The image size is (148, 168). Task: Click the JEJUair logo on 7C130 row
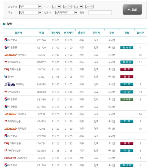coord(11,55)
